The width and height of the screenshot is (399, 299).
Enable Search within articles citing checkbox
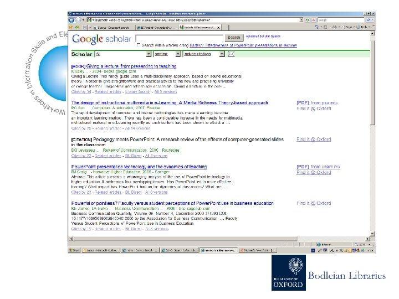tap(138, 45)
